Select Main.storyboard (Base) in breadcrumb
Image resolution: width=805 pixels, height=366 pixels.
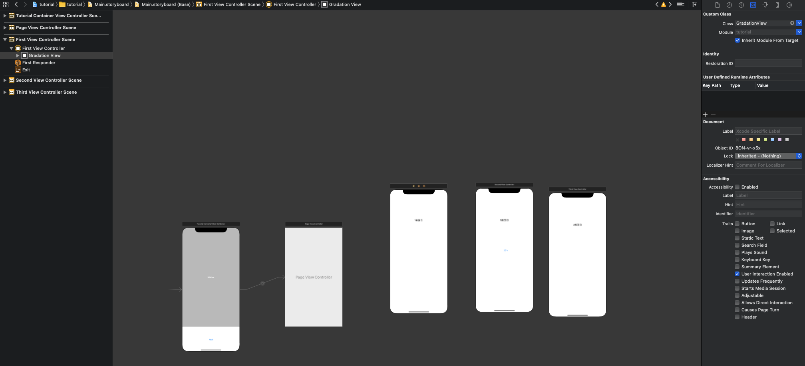[x=163, y=4]
